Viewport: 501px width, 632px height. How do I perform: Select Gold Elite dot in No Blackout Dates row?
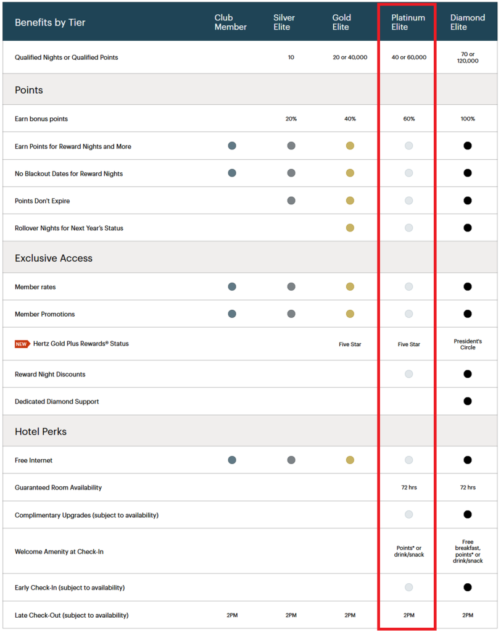point(350,173)
